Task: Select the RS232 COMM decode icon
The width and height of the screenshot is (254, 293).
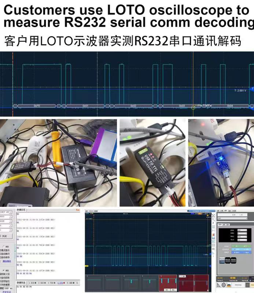Action: pos(222,260)
